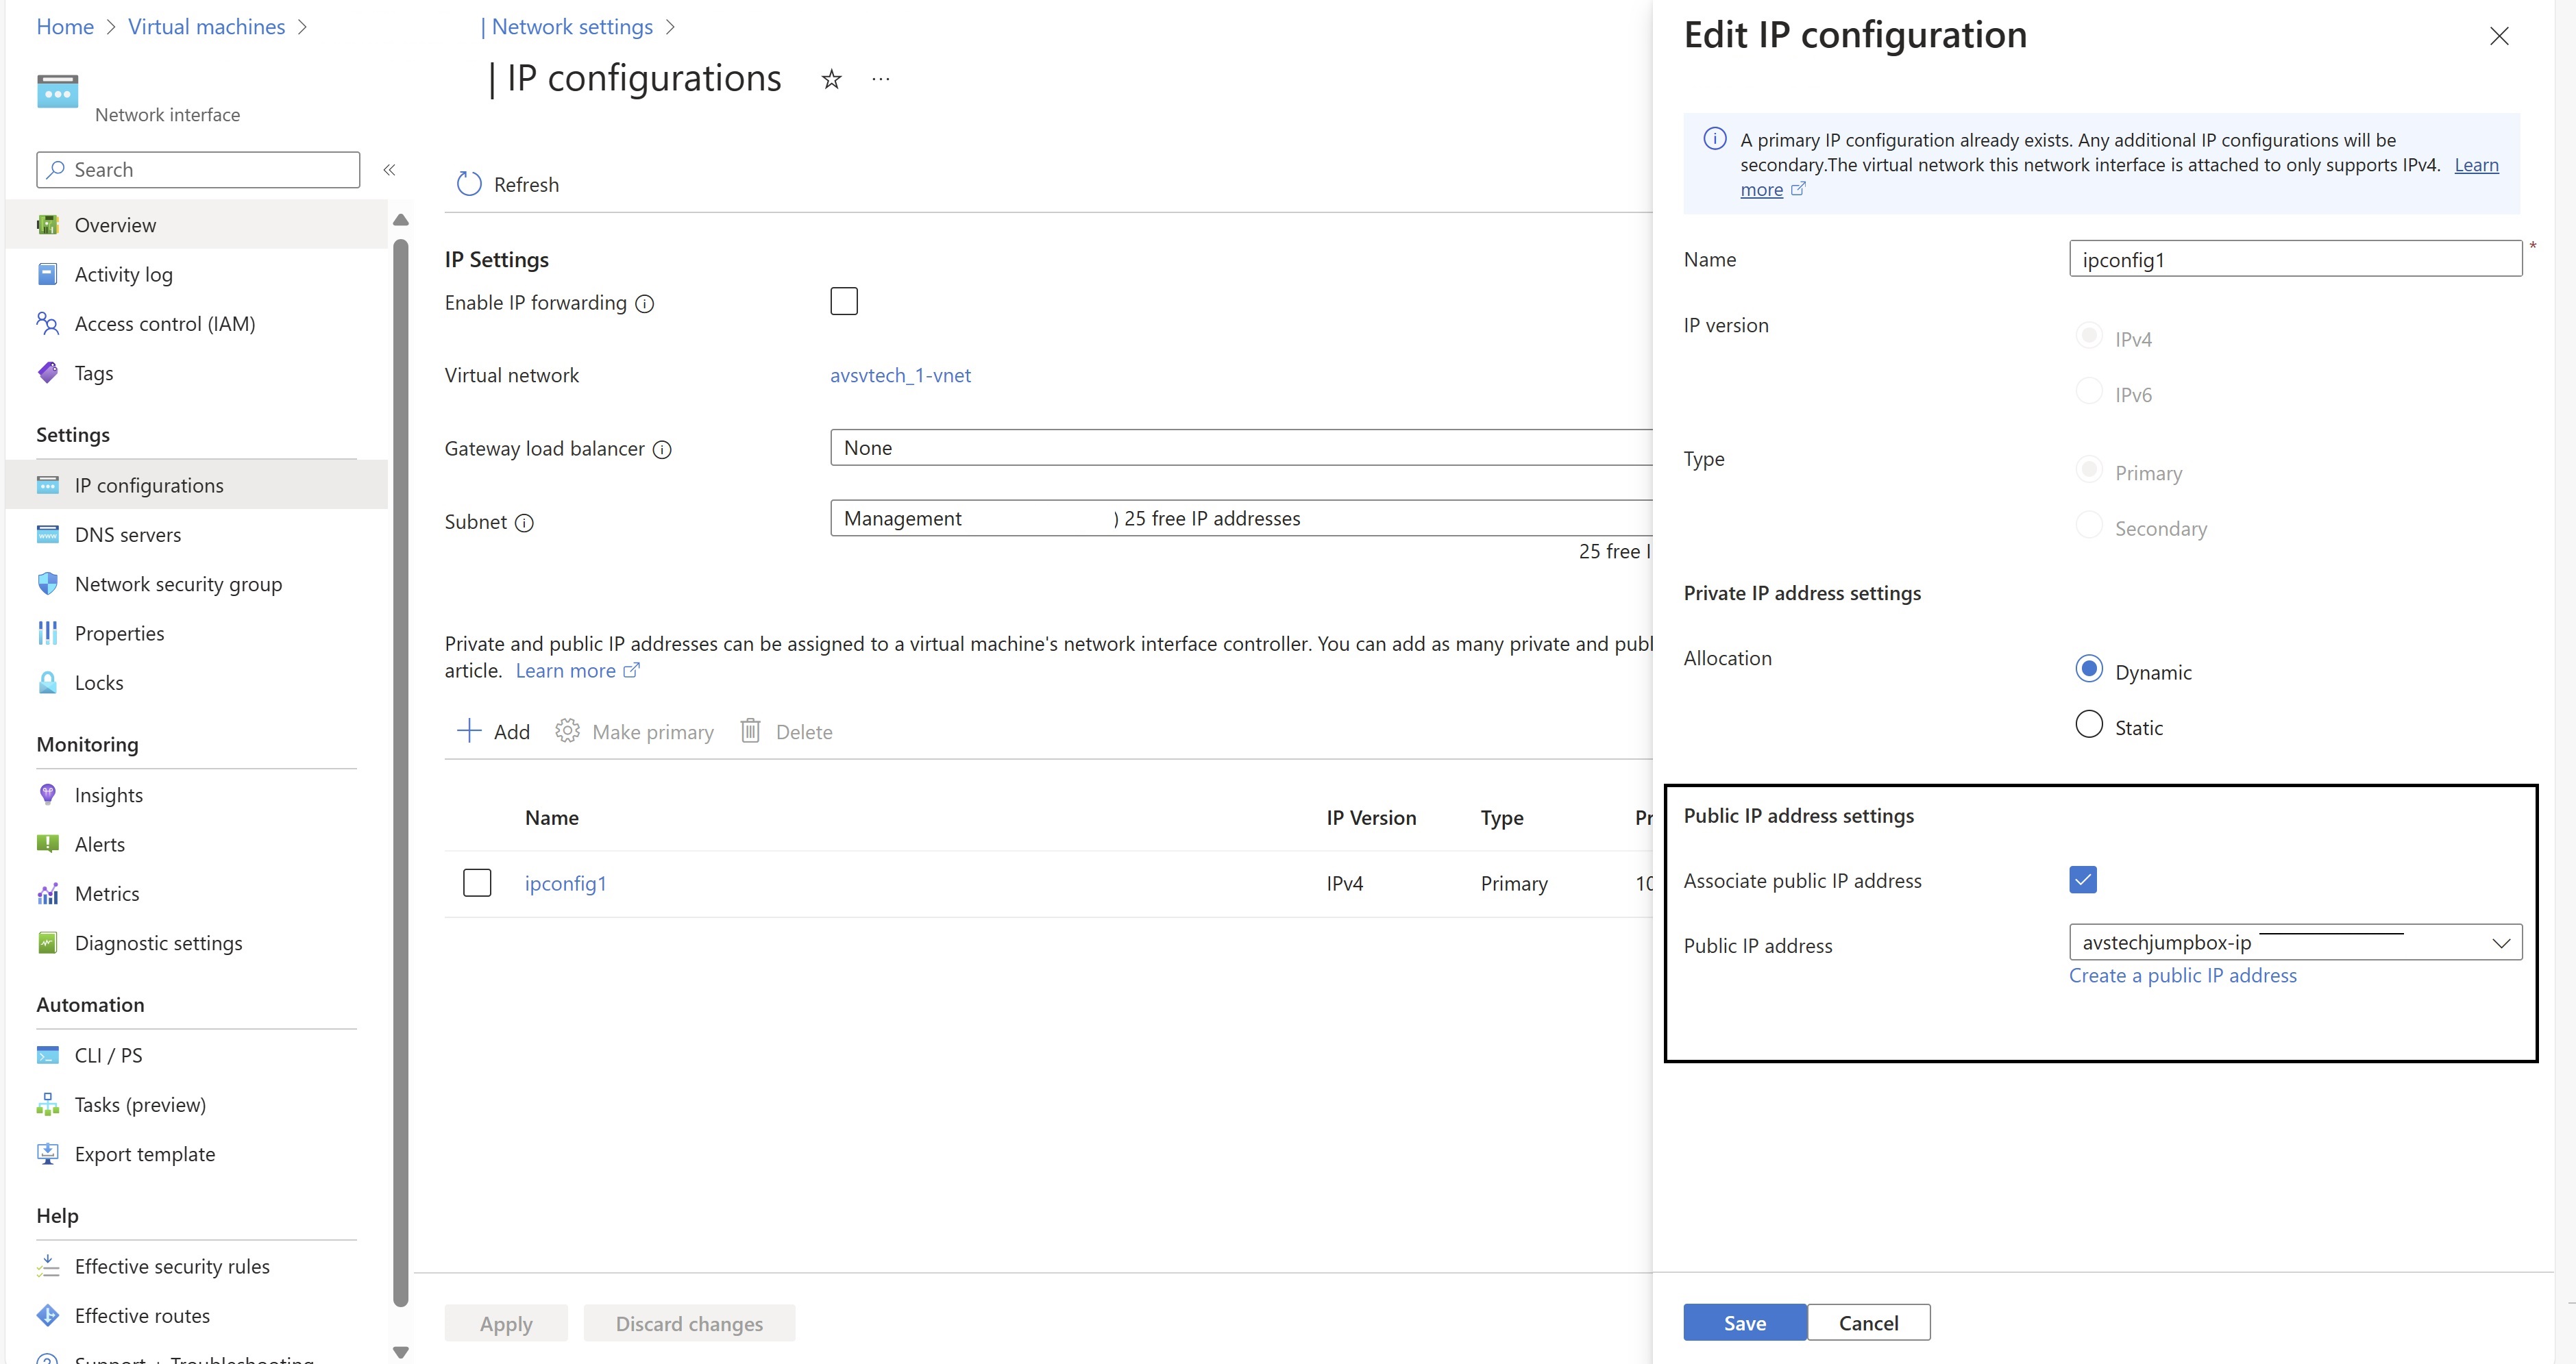Favorite the page with the star icon
The image size is (2576, 1364).
pos(831,79)
